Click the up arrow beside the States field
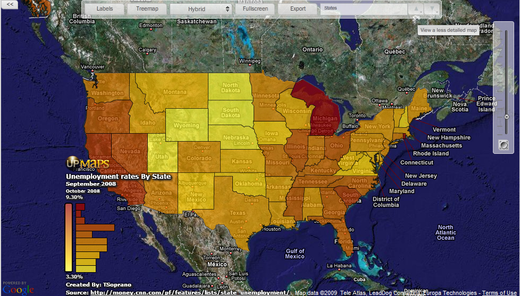The height and width of the screenshot is (296, 520). [x=415, y=9]
